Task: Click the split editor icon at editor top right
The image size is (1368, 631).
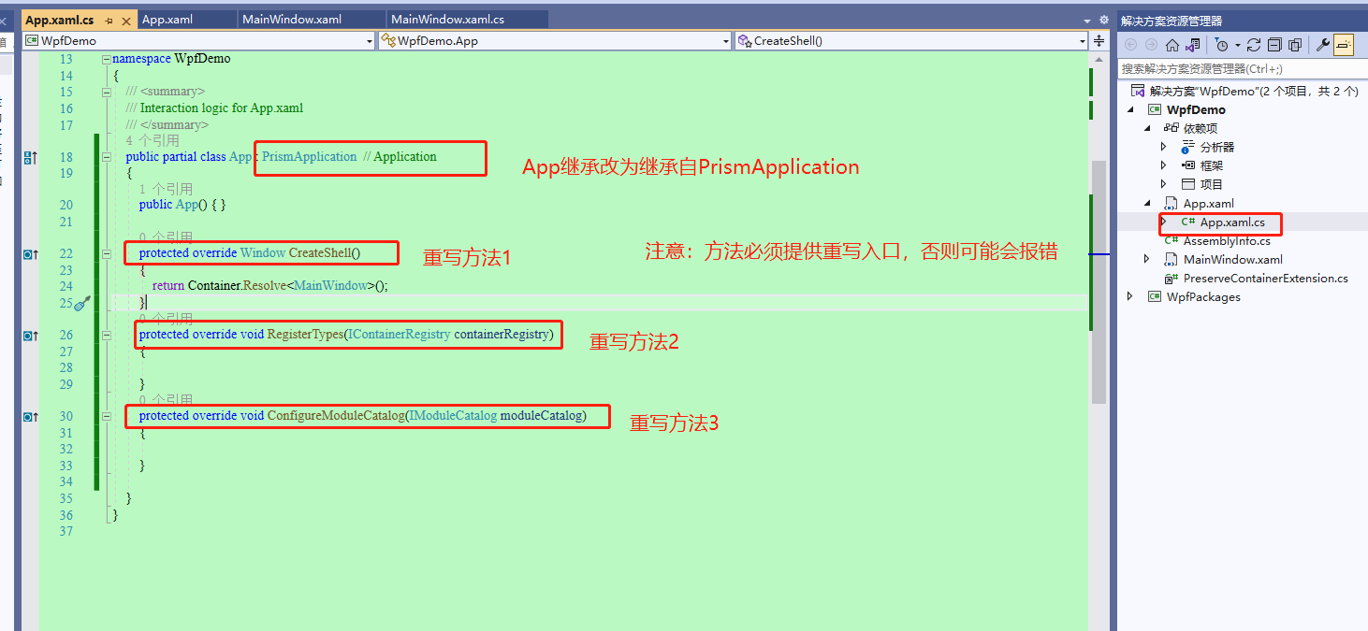Action: [x=1098, y=40]
